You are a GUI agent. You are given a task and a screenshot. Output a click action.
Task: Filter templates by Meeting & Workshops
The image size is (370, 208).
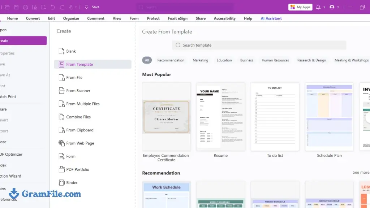(351, 60)
